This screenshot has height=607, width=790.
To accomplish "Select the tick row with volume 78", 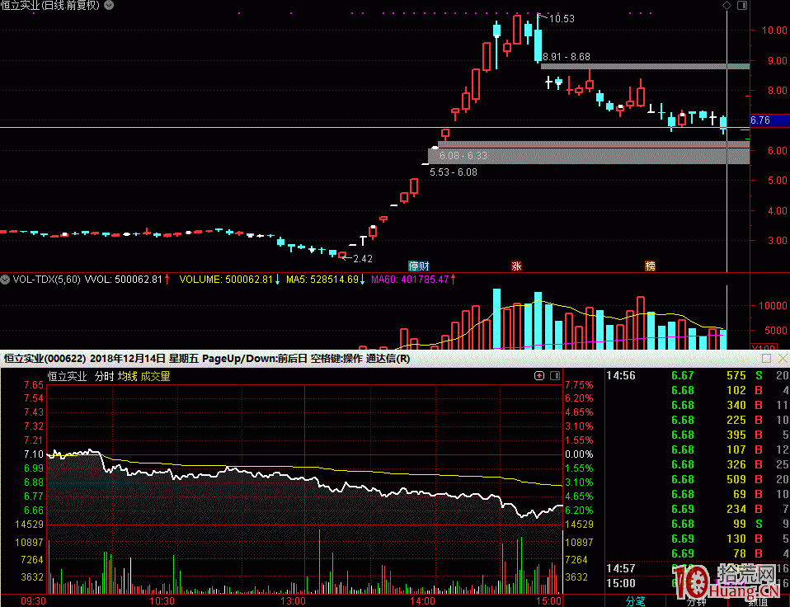I will click(x=698, y=553).
